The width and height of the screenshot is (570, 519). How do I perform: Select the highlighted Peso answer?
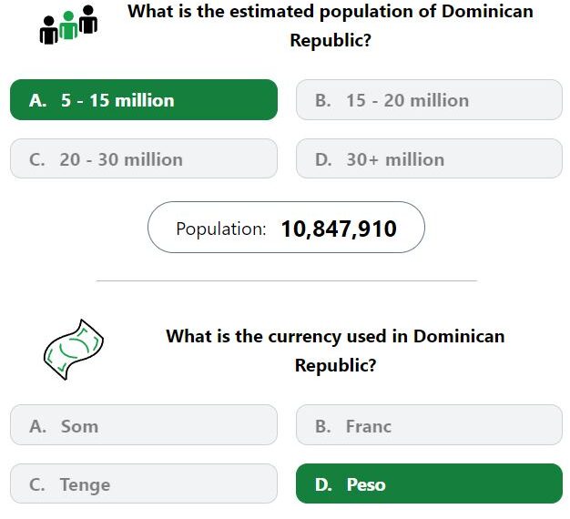(429, 483)
